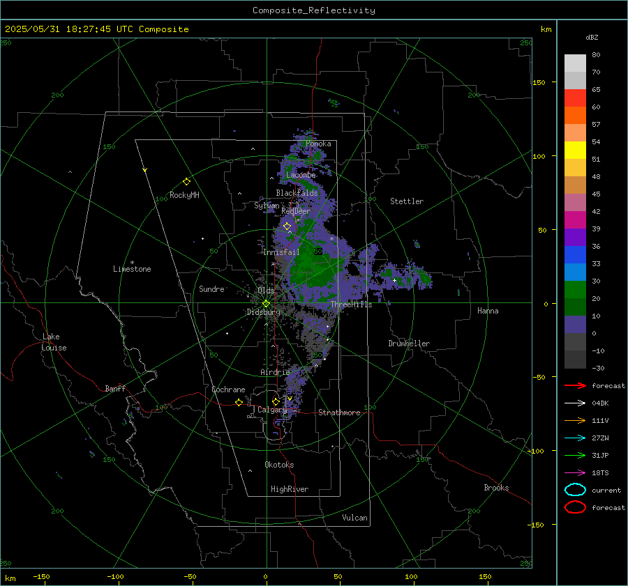The image size is (628, 586).
Task: Click the Olds label on map
Action: (266, 291)
